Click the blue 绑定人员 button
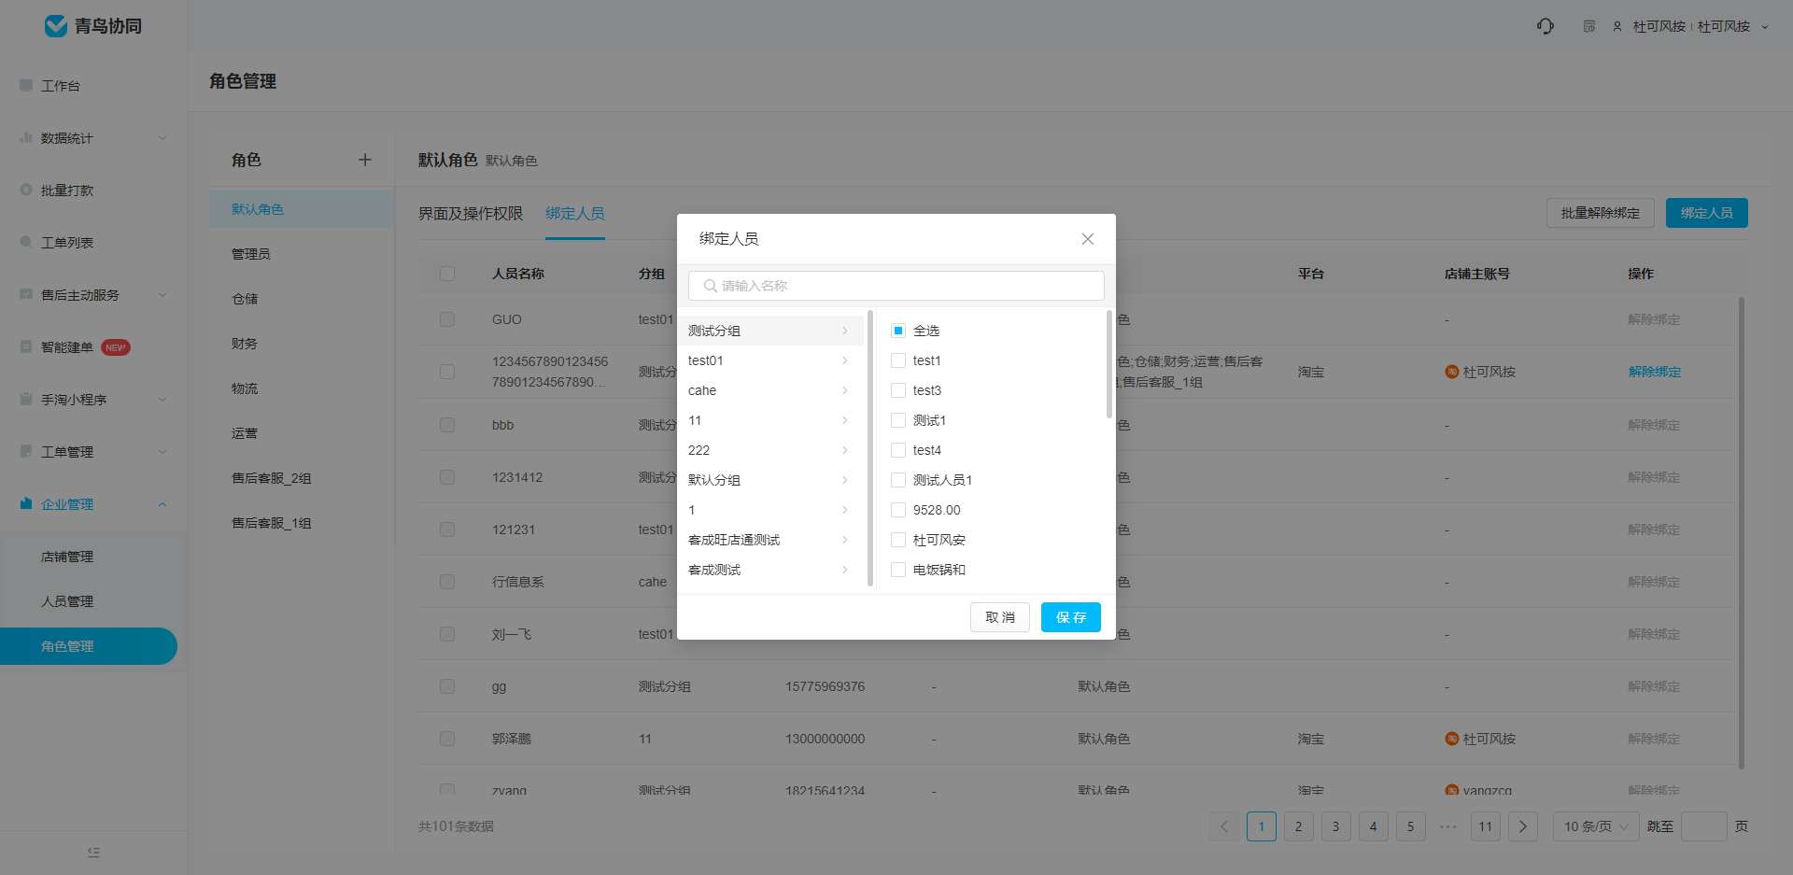The image size is (1793, 875). click(1707, 213)
